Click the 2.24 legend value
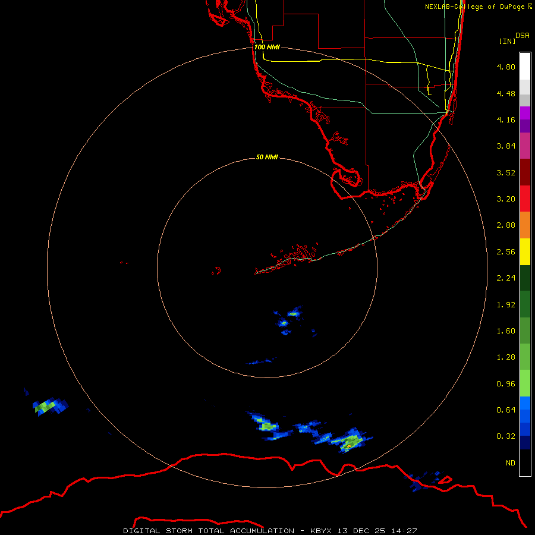 (x=506, y=278)
